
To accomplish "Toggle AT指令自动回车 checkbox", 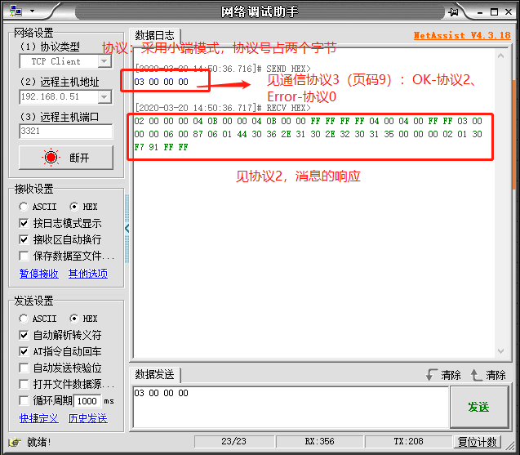I will coord(24,351).
